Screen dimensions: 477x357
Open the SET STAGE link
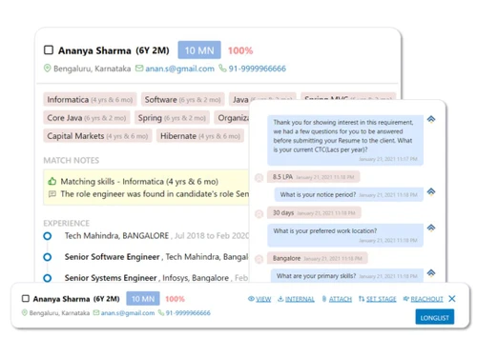(x=382, y=299)
